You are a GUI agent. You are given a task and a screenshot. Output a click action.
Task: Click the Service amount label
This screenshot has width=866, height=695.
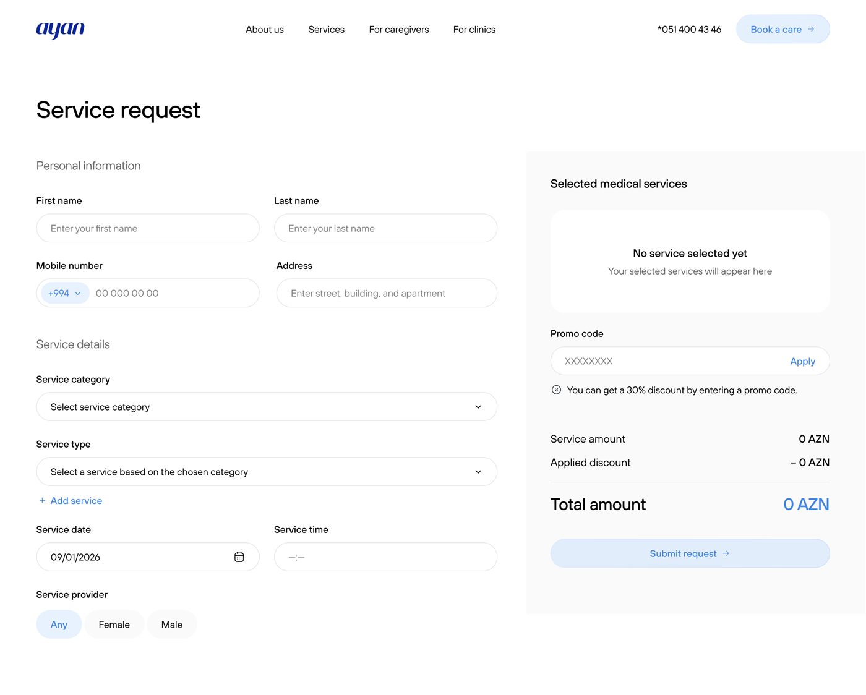pyautogui.click(x=588, y=439)
